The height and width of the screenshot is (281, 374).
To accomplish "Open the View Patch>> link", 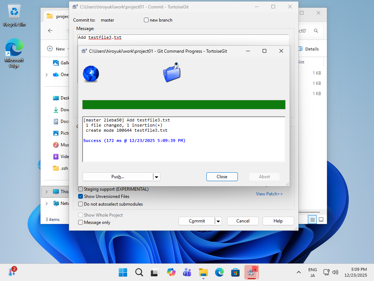I will point(269,194).
